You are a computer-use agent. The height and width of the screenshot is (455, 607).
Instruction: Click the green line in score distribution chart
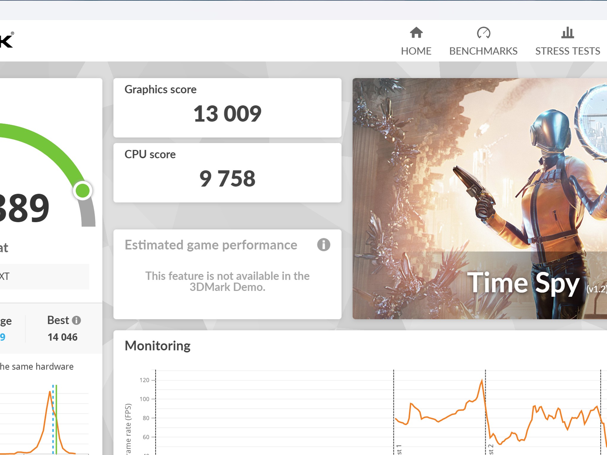click(56, 419)
